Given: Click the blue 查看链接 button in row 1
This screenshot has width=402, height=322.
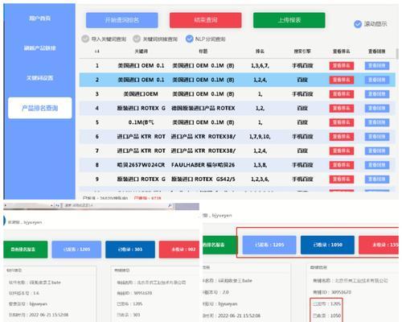Looking at the screenshot, I should pyautogui.click(x=377, y=66).
